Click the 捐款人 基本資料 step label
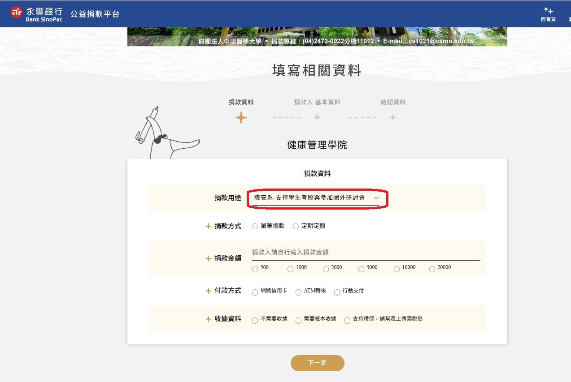 tap(317, 102)
